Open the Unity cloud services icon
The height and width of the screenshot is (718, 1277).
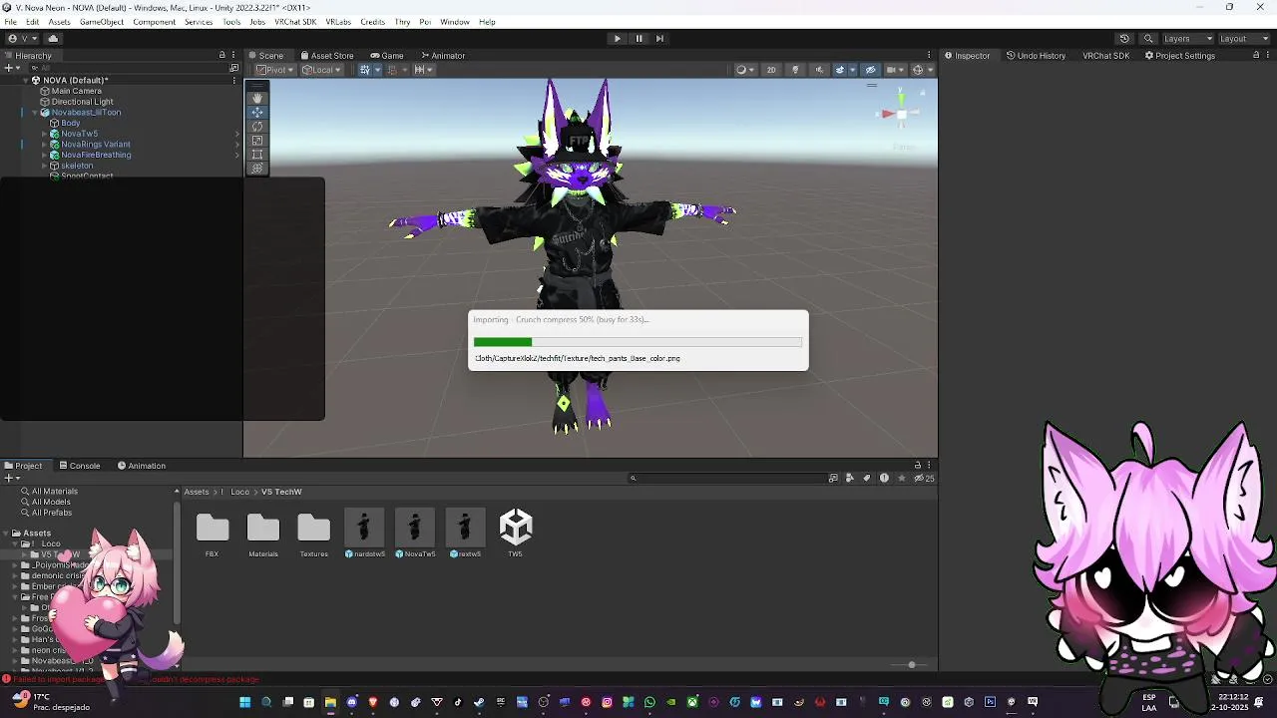tap(54, 38)
